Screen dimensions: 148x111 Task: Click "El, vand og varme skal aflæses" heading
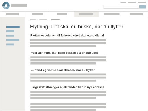[x=62, y=70]
